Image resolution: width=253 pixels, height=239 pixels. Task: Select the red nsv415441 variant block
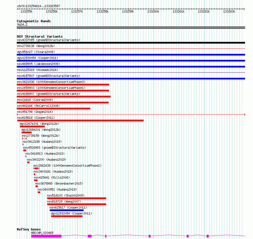[36, 180]
